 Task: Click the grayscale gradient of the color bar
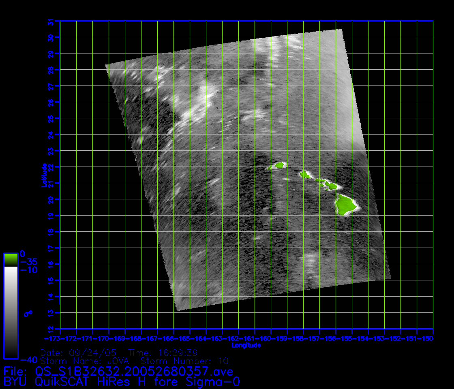click(x=11, y=312)
